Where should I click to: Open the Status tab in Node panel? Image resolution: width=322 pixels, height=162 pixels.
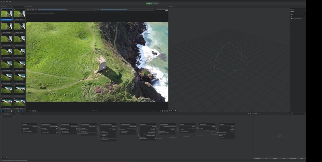click(284, 158)
